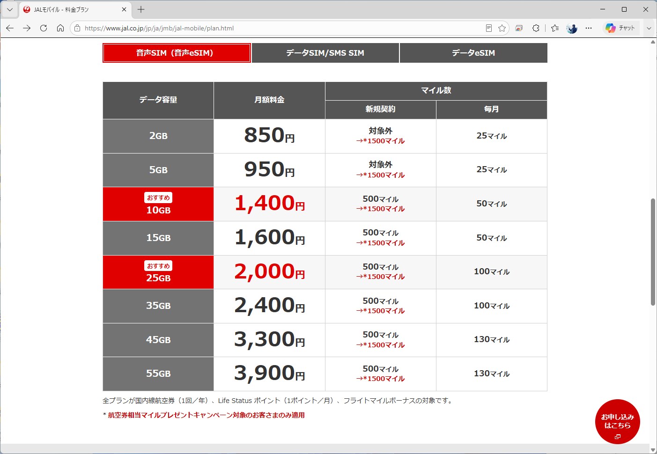Click the 新規契約 column header
Image resolution: width=657 pixels, height=454 pixels.
tap(381, 110)
